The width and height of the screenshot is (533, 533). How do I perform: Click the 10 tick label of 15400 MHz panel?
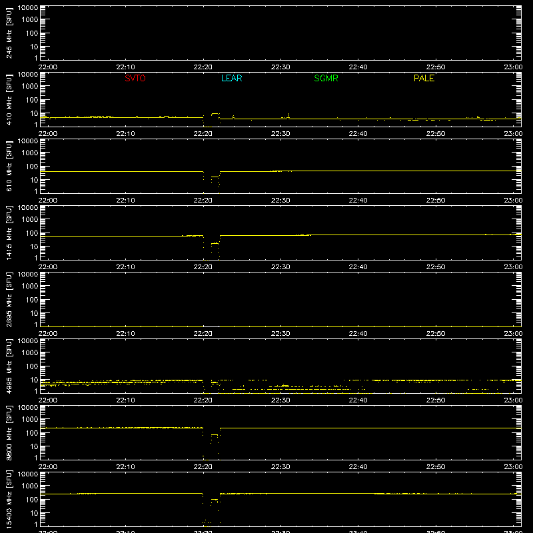click(x=34, y=513)
